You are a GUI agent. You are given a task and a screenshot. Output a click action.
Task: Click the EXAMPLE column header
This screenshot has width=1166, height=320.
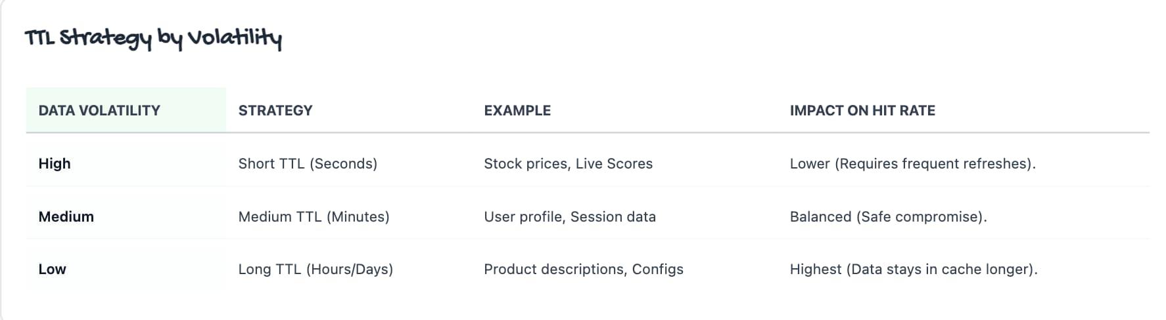[x=517, y=111]
